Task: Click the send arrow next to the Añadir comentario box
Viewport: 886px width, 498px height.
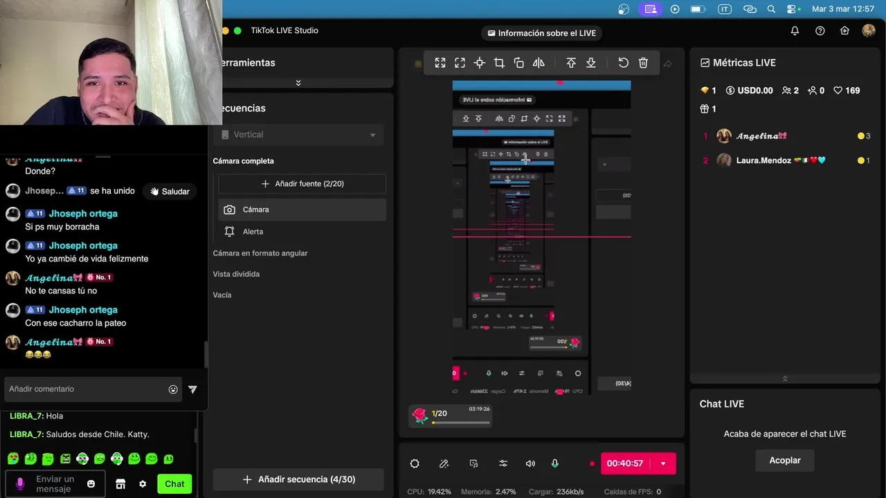Action: (192, 389)
